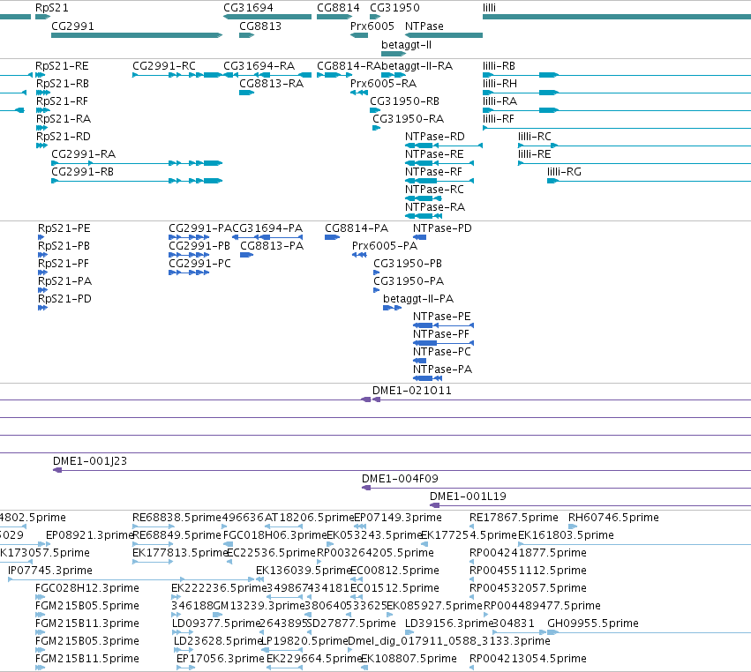The height and width of the screenshot is (672, 751).
Task: Open protein CG8813-PA
Action: point(272,246)
